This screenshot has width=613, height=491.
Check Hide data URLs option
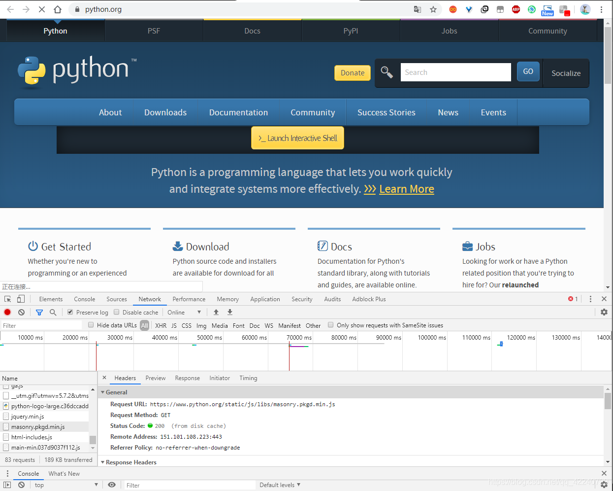click(91, 325)
